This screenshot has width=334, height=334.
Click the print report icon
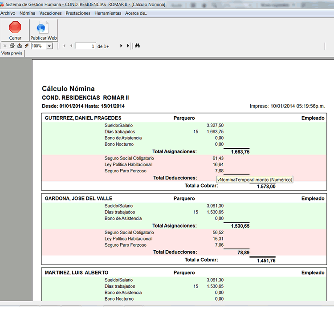click(x=12, y=46)
